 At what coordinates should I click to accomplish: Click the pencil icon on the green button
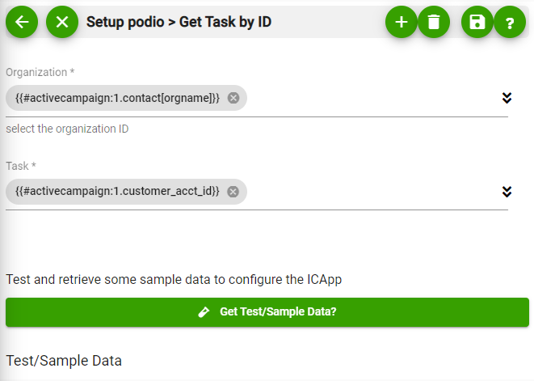click(204, 312)
